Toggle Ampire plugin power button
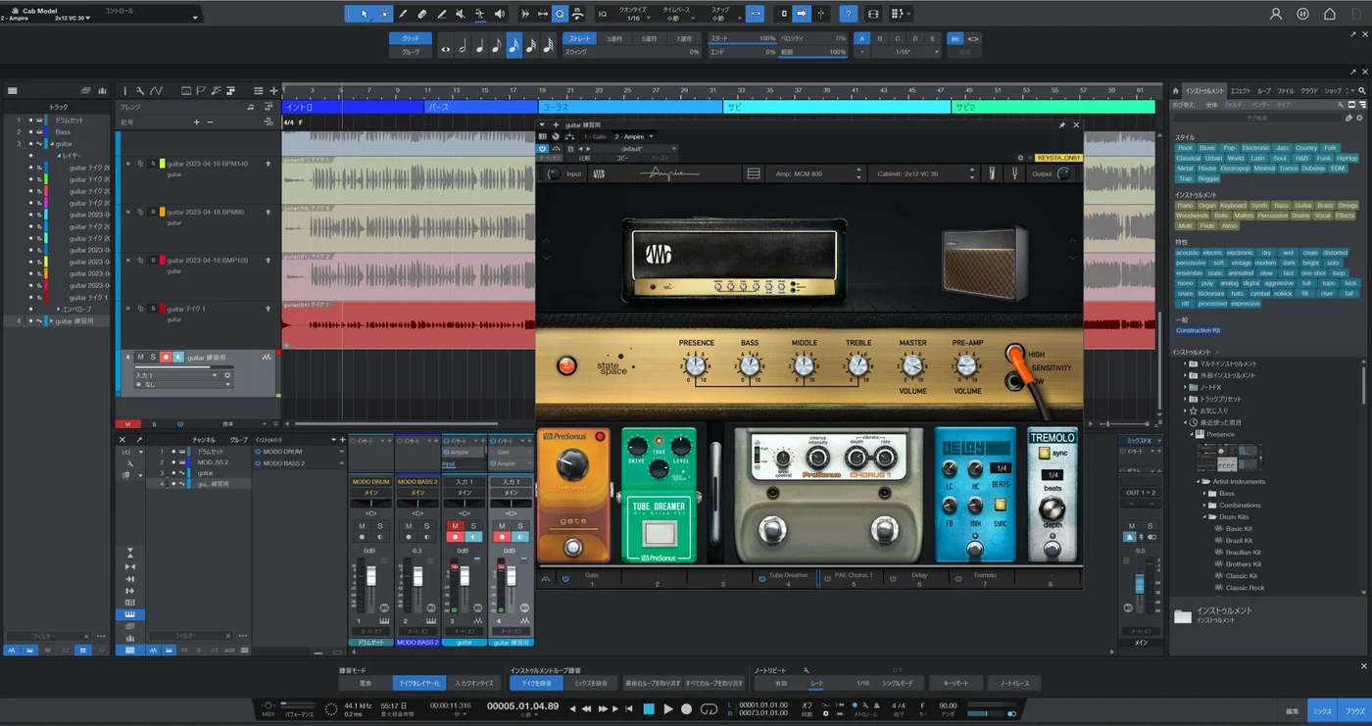The height and width of the screenshot is (726, 1372). (x=544, y=149)
